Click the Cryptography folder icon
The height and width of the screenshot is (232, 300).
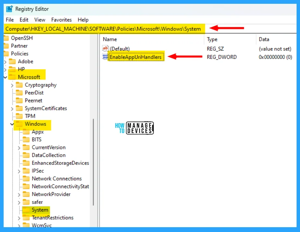tap(19, 85)
